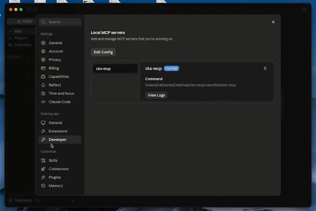This screenshot has height=211, width=316.
Task: Close settings dialog with X
Action: (x=273, y=22)
